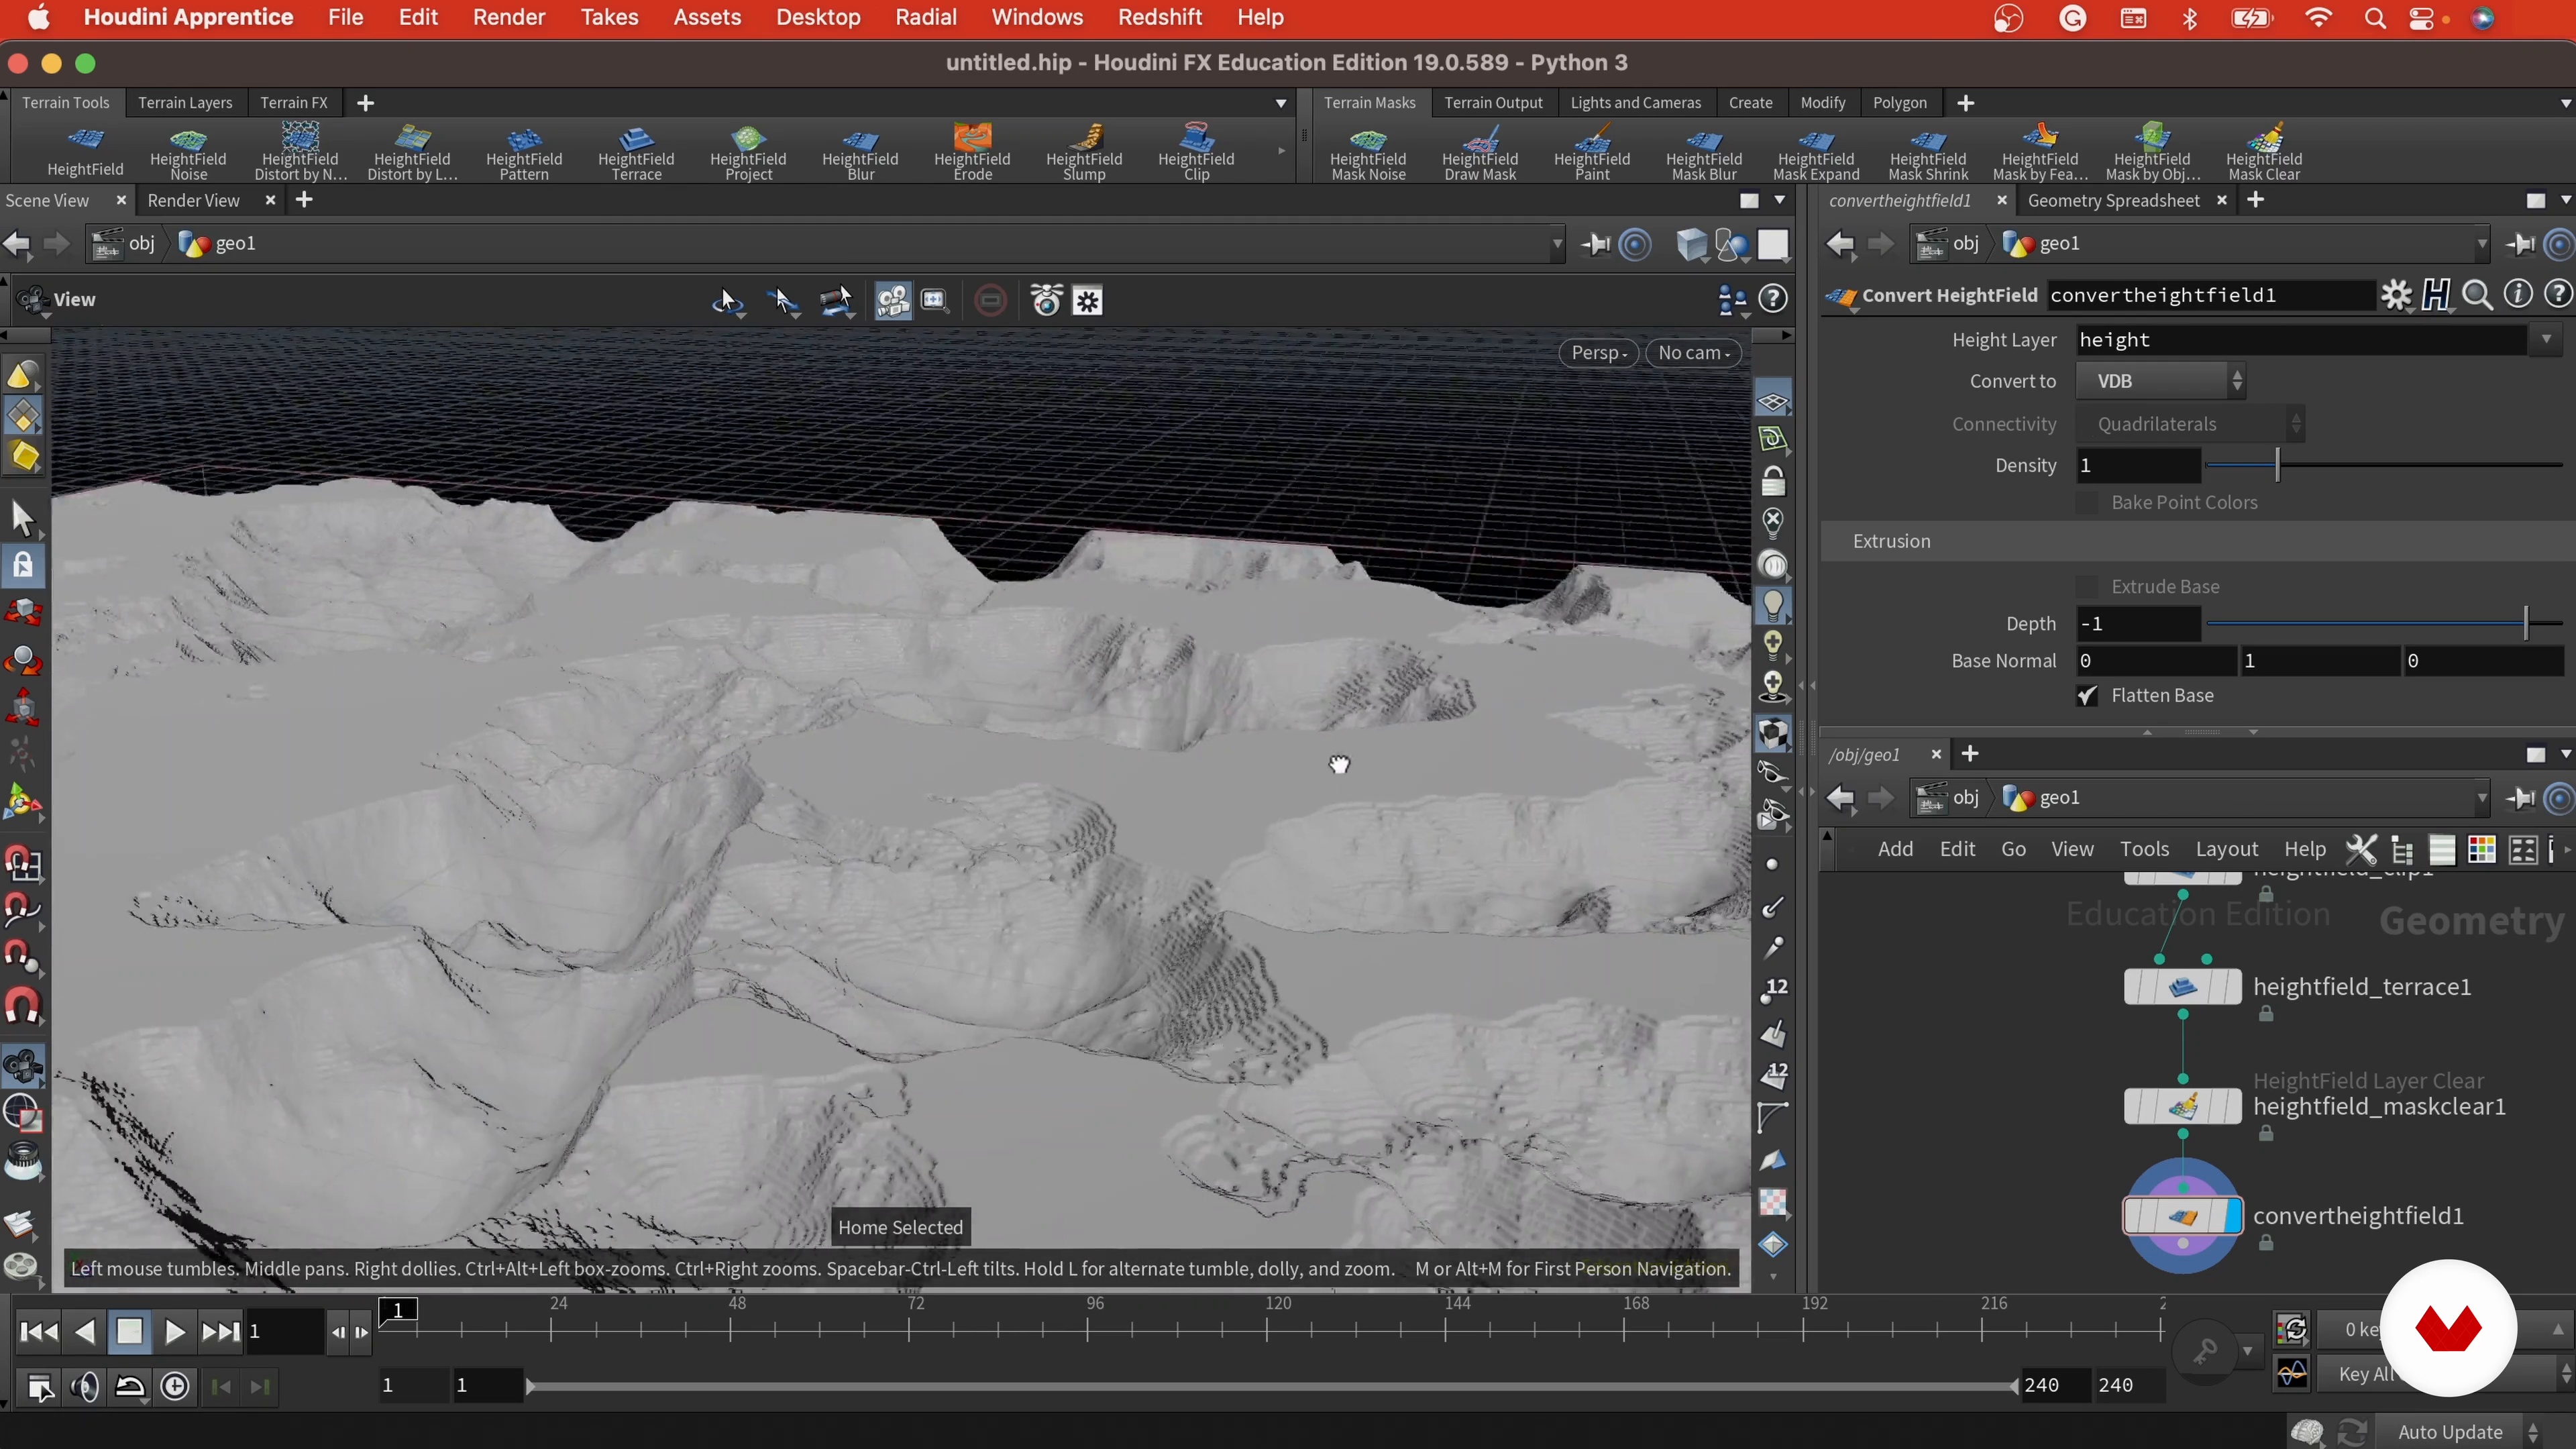Play the timeline forward

click(x=174, y=1332)
